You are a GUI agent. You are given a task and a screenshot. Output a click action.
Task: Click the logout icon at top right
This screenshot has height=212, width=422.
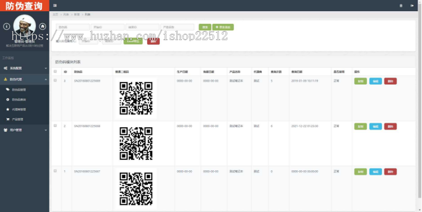(412, 5)
